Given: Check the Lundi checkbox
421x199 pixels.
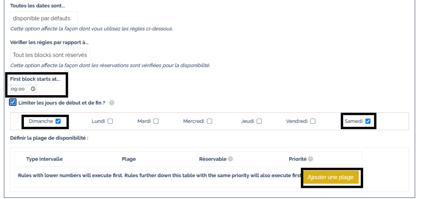Looking at the screenshot, I should pyautogui.click(x=110, y=121).
